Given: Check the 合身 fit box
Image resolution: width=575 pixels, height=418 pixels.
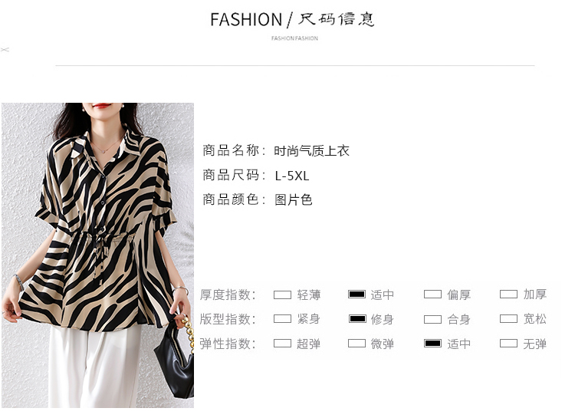Looking at the screenshot, I should 432,319.
